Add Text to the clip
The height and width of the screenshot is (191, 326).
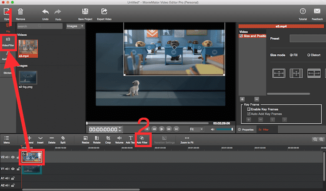[130, 140]
